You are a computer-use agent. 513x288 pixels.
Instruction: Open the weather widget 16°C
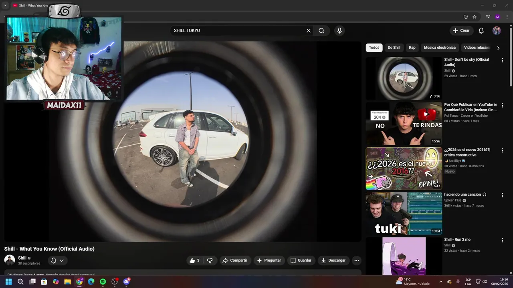(x=413, y=282)
